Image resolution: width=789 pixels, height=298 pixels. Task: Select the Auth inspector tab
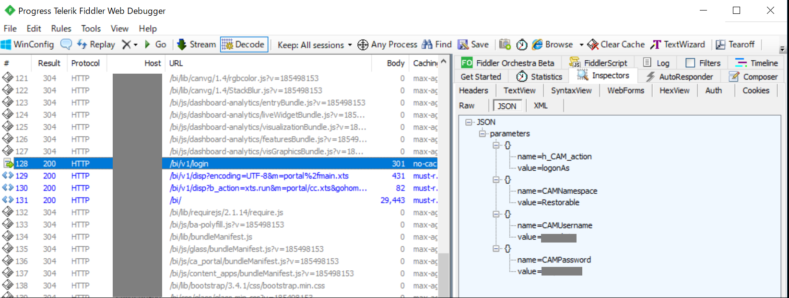(x=713, y=90)
